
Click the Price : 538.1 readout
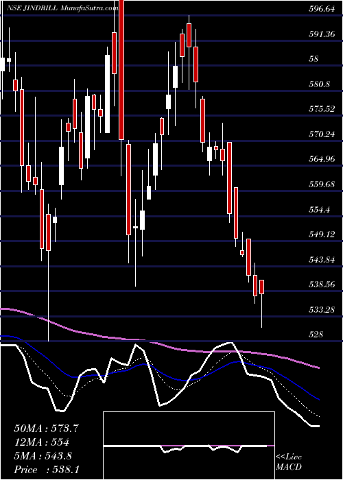[x=47, y=470]
